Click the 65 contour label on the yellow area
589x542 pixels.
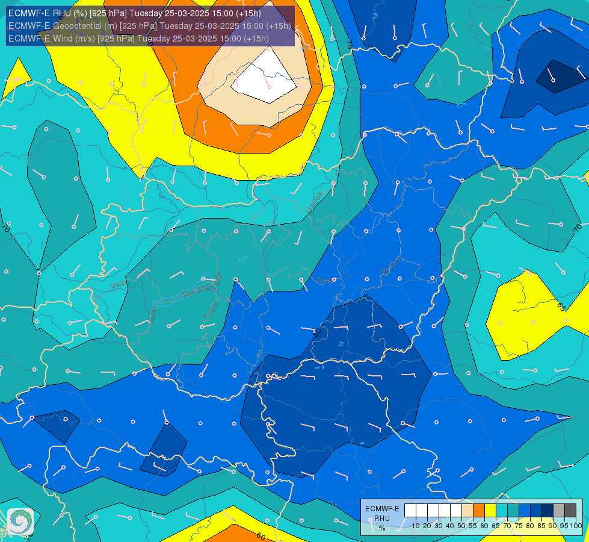pyautogui.click(x=561, y=307)
